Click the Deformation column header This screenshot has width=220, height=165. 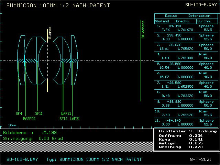pos(199,16)
